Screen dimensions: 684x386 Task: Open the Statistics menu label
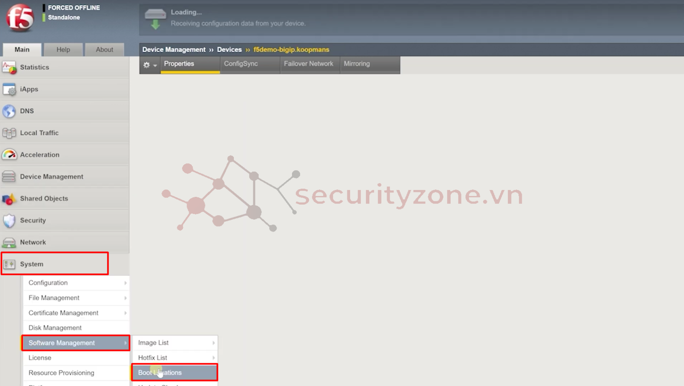[35, 68]
